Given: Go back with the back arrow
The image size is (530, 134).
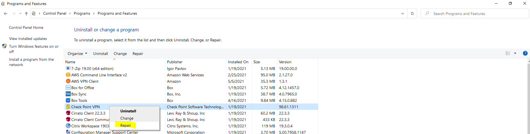Looking at the screenshot, I should pos(6,13).
